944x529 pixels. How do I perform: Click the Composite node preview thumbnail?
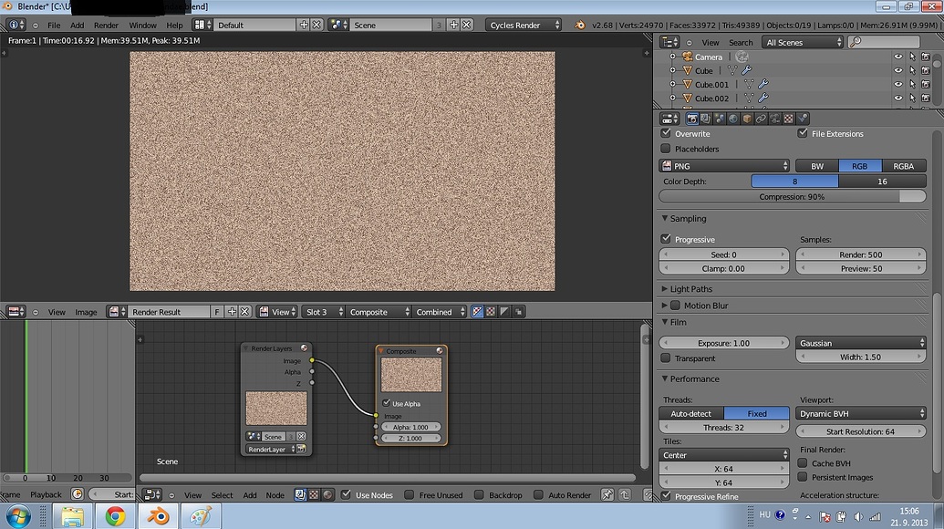(x=411, y=374)
